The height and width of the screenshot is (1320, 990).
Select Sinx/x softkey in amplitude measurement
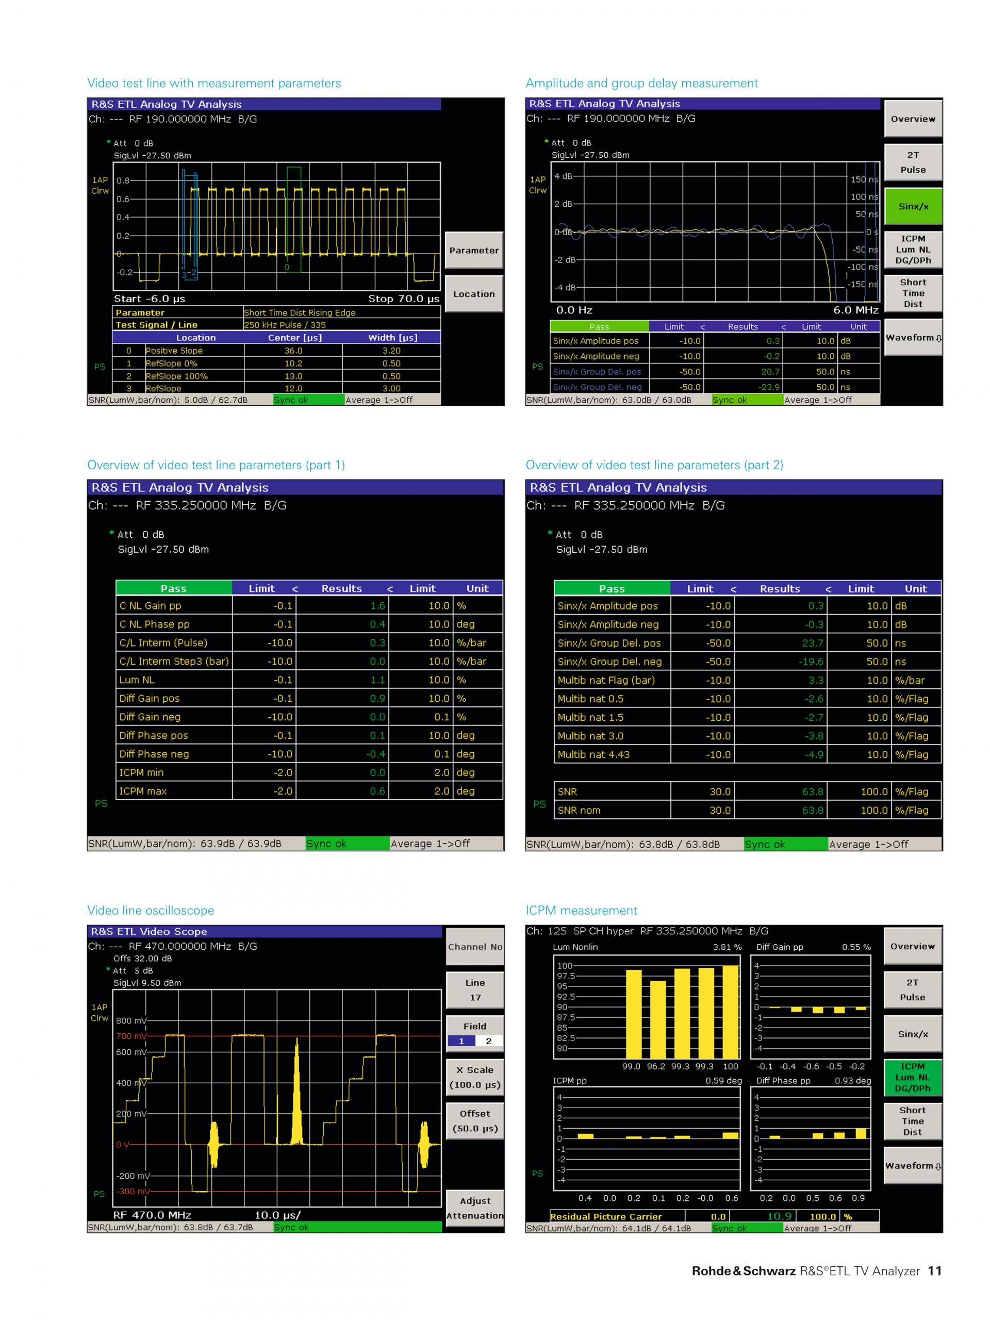point(913,206)
